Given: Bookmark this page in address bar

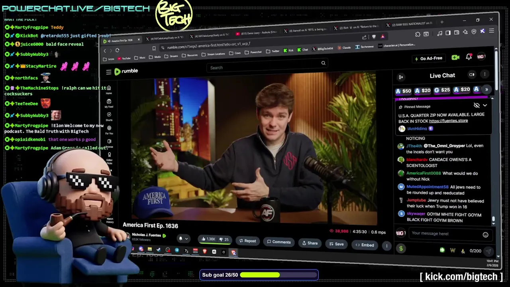Looking at the screenshot, I should pos(154,48).
